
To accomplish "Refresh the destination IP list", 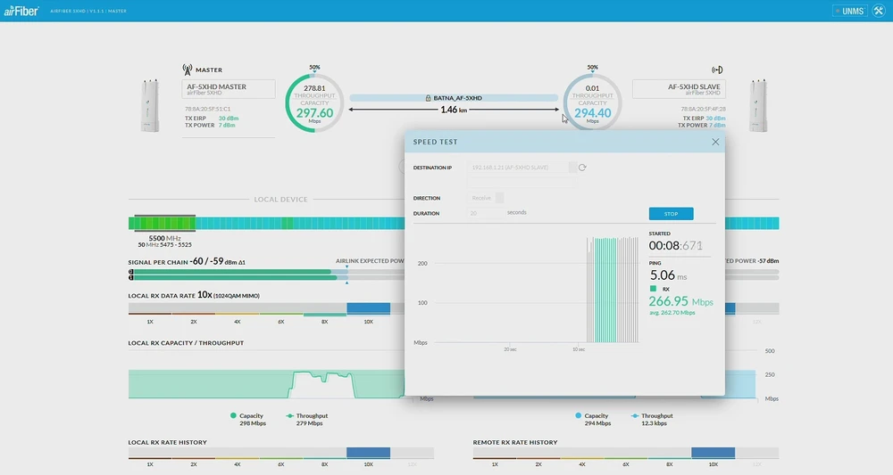I will pos(582,168).
